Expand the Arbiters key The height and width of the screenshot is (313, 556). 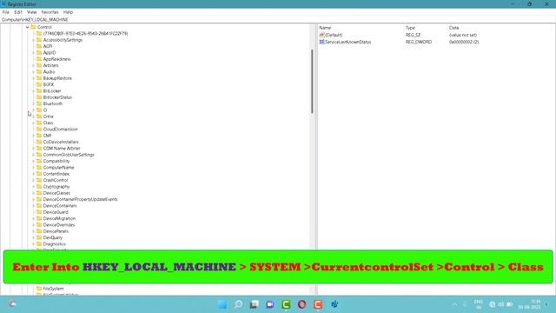coord(34,65)
